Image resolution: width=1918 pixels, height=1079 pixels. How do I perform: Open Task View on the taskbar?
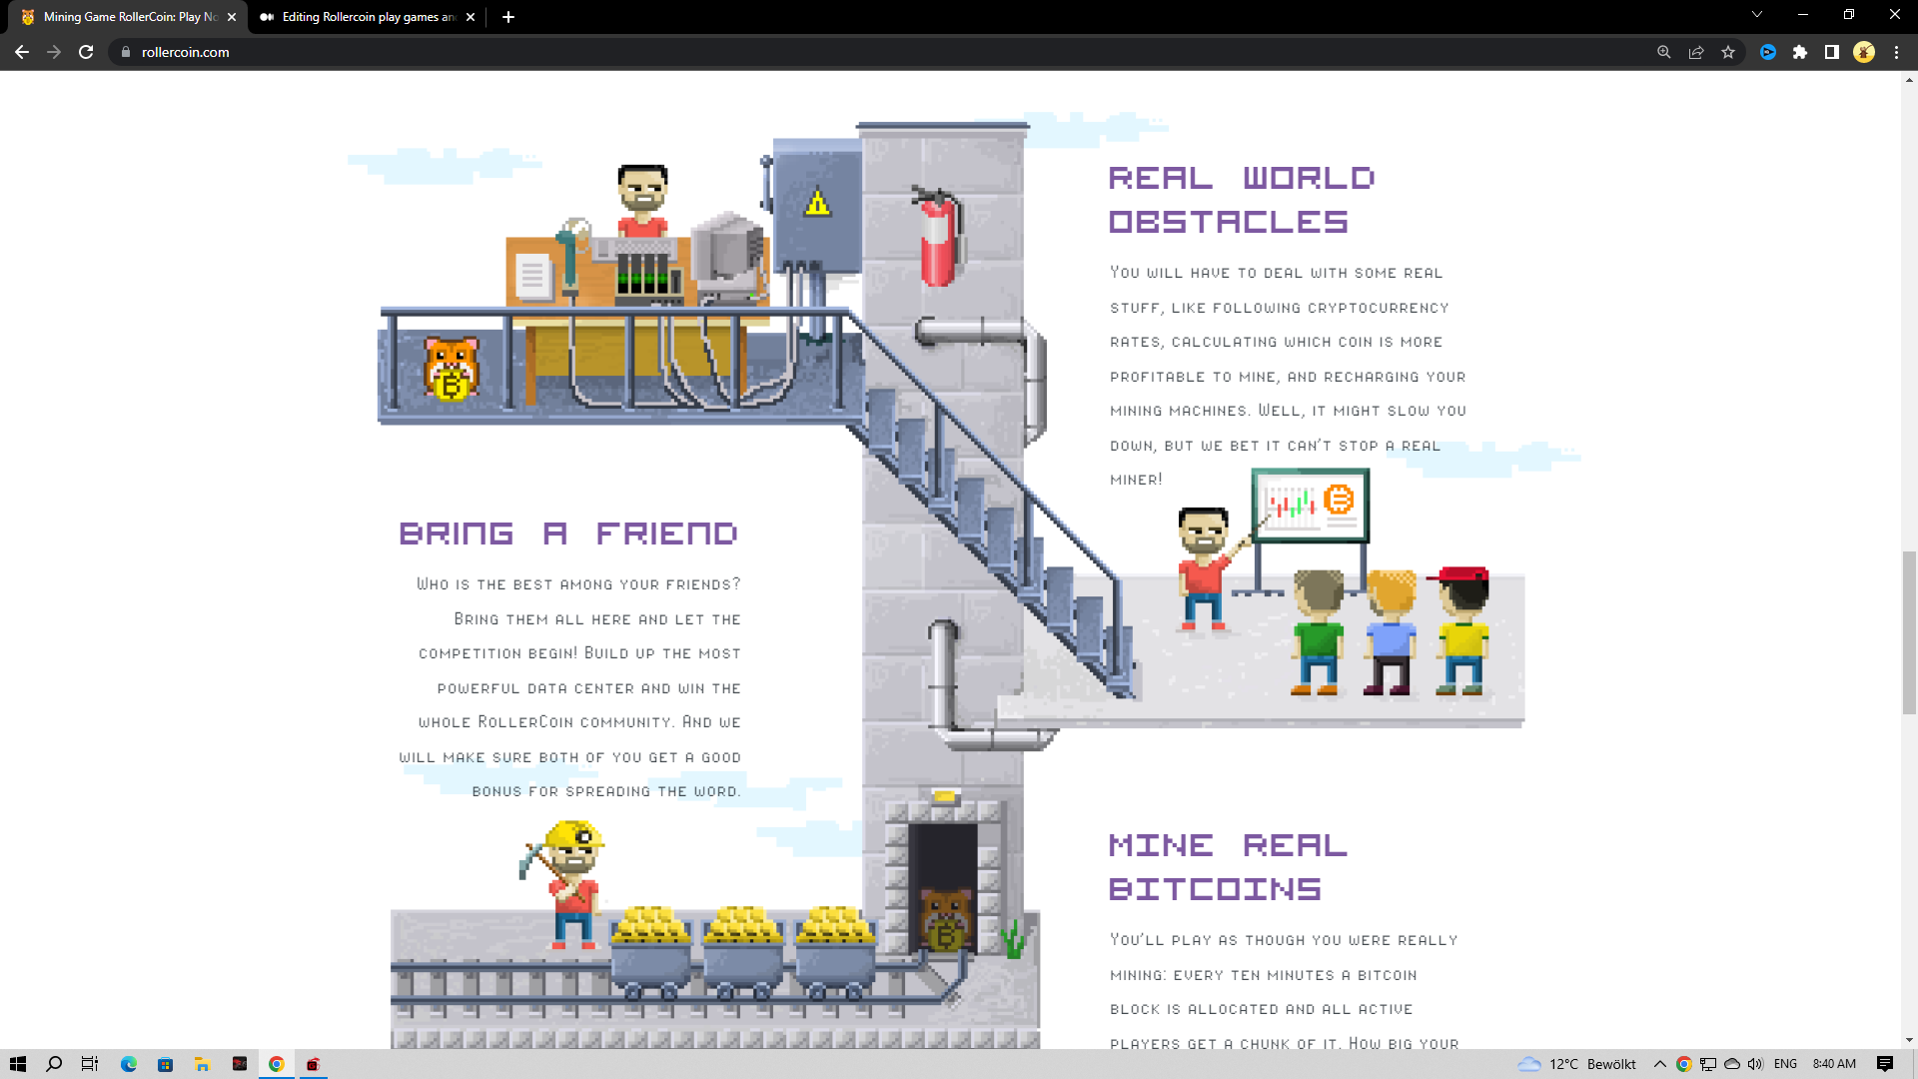pos(90,1064)
